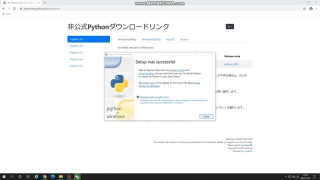Image resolution: width=320 pixels, height=180 pixels.
Task: Click Disable path length limit option
Action: point(154,97)
